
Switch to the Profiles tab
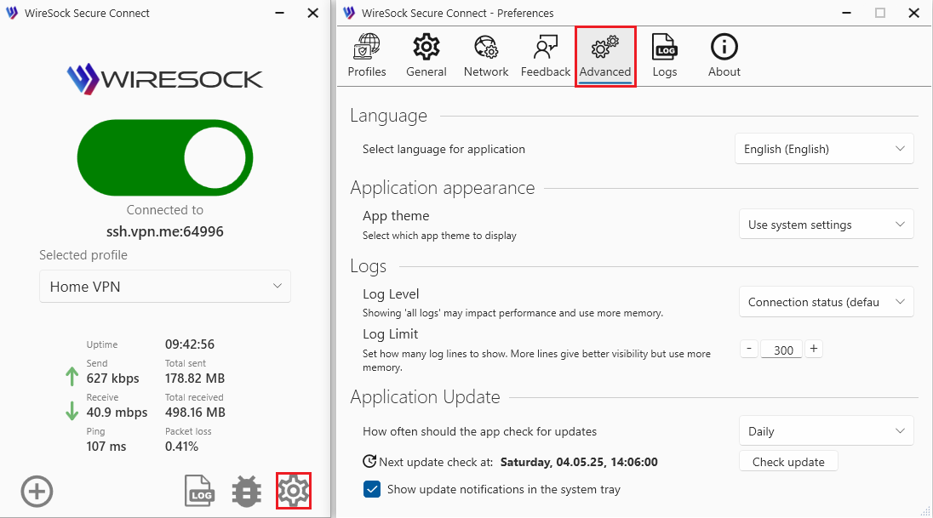[x=367, y=56]
